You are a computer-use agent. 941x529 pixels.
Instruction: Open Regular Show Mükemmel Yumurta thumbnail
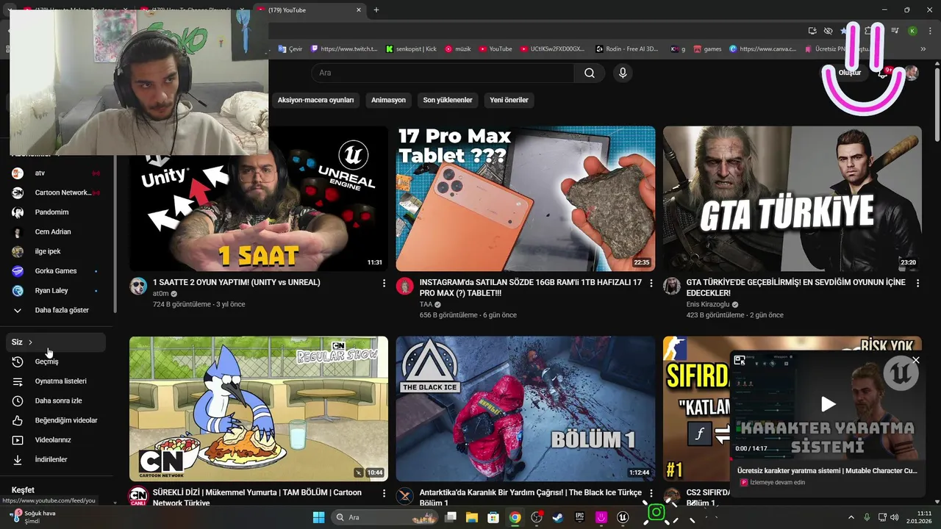click(259, 409)
